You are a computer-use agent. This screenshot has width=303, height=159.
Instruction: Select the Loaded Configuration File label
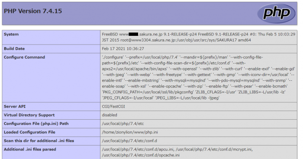pyautogui.click(x=29, y=132)
